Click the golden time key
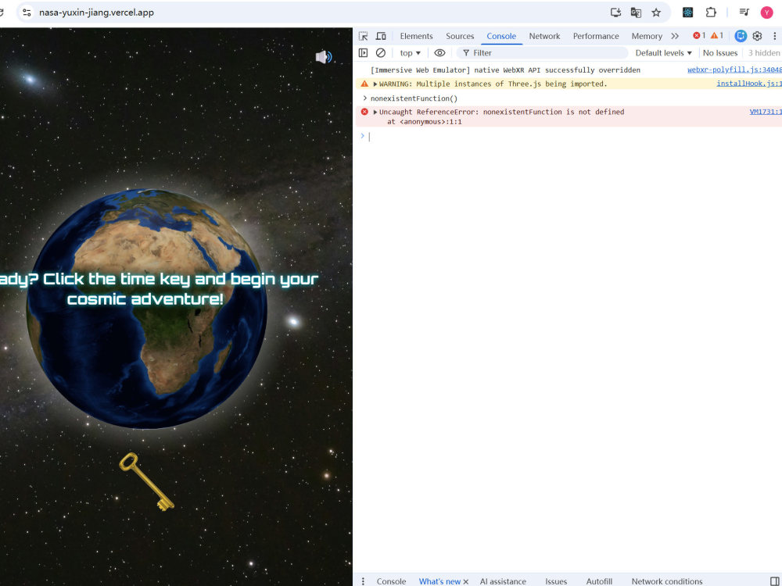This screenshot has width=782, height=586. click(147, 481)
